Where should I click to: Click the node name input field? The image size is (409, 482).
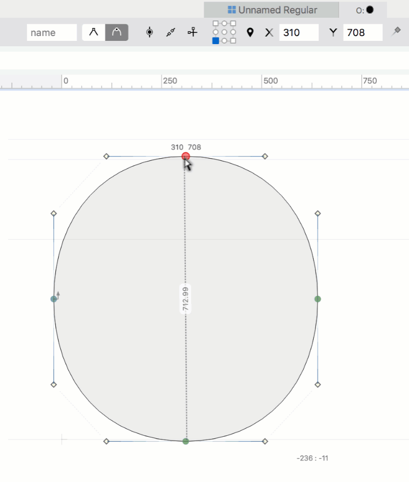(52, 32)
